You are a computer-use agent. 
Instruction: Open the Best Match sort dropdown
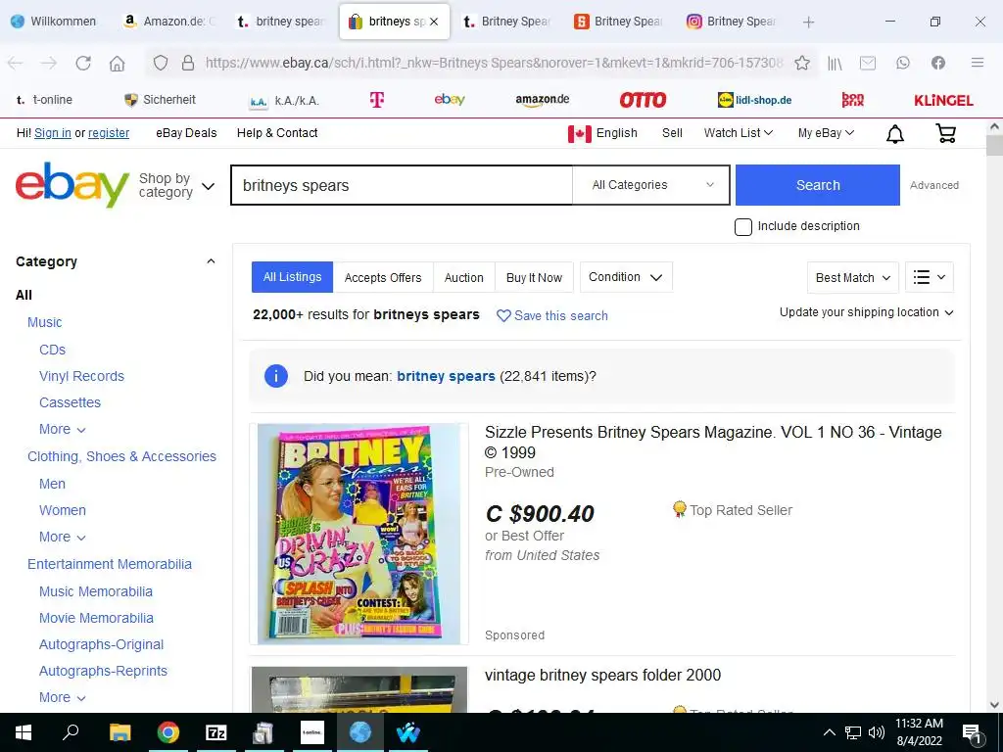[x=853, y=277]
